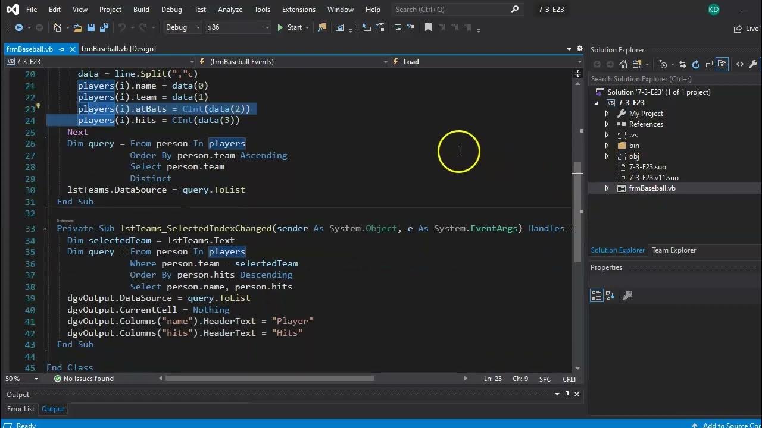Expand the References node
762x428 pixels.
(x=607, y=124)
